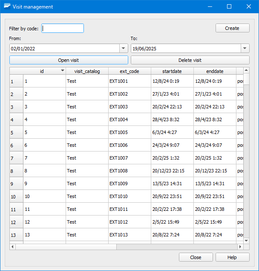This screenshot has width=259, height=271.
Task: Click the Delete visit button
Action: 190,60
